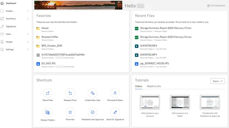Open the GH018762.MP4 file name

pos(148,55)
